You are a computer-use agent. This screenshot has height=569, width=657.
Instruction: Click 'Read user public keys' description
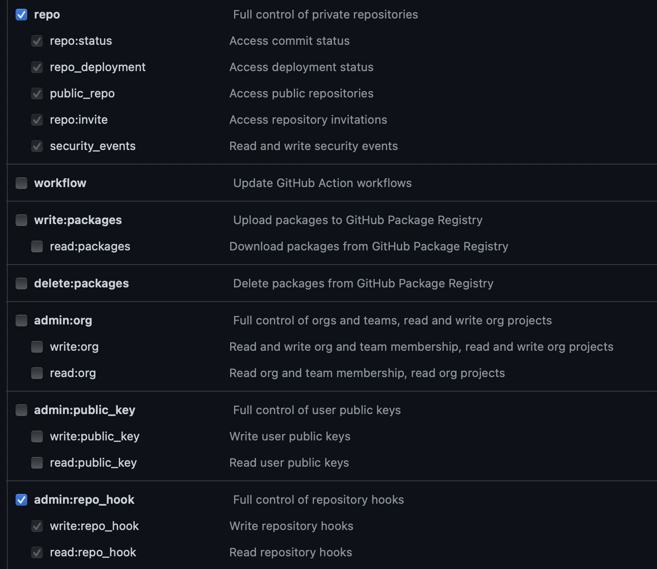click(290, 463)
